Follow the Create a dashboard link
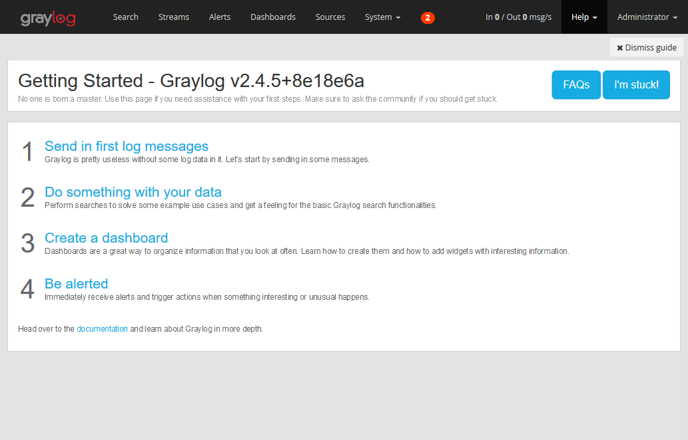The height and width of the screenshot is (440, 688). (x=106, y=238)
